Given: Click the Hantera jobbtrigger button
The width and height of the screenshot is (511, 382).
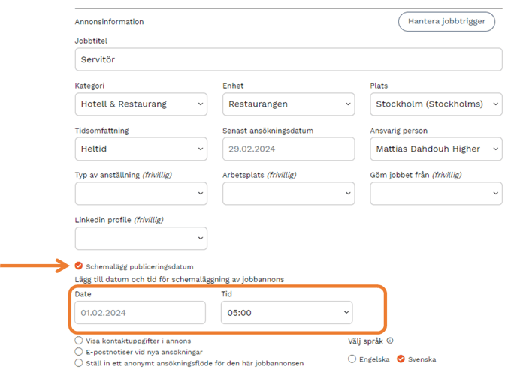Looking at the screenshot, I should tap(446, 21).
